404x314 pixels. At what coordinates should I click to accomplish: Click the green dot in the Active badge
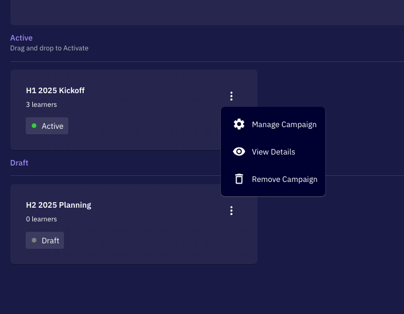tap(34, 126)
